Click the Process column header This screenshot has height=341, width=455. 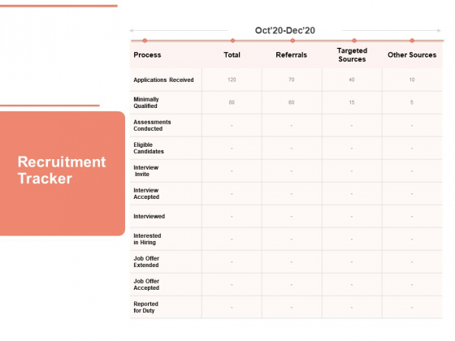click(147, 55)
